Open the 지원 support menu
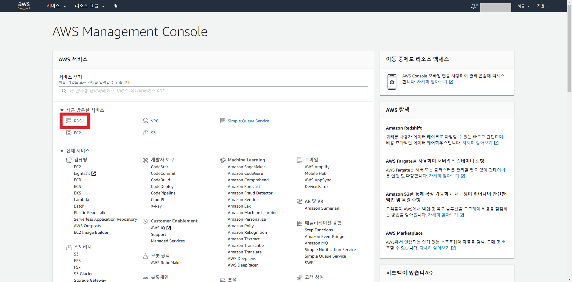This screenshot has width=572, height=282. pyautogui.click(x=543, y=6)
